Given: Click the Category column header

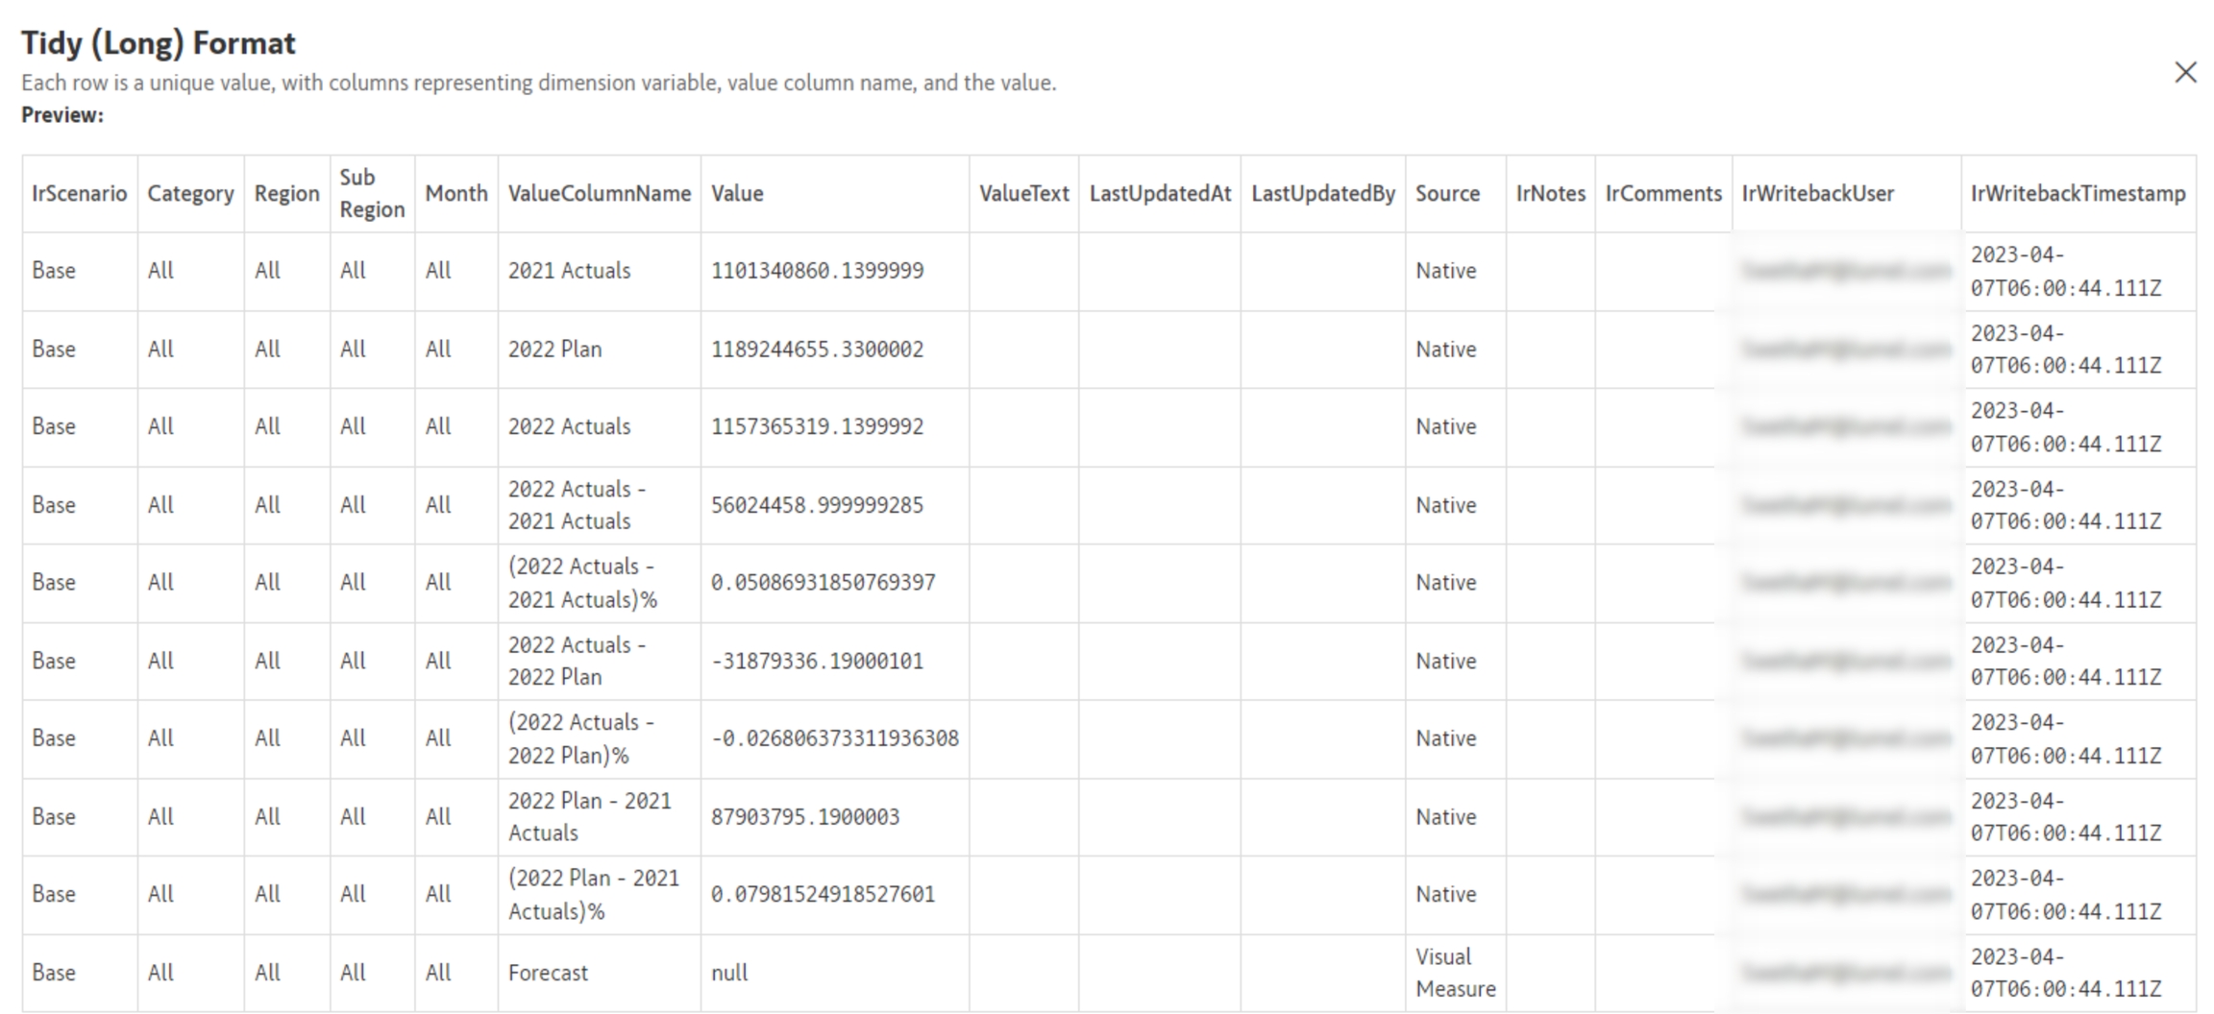Looking at the screenshot, I should click(x=190, y=194).
